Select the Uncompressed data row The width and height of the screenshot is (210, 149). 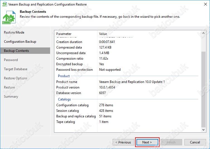[127, 53]
